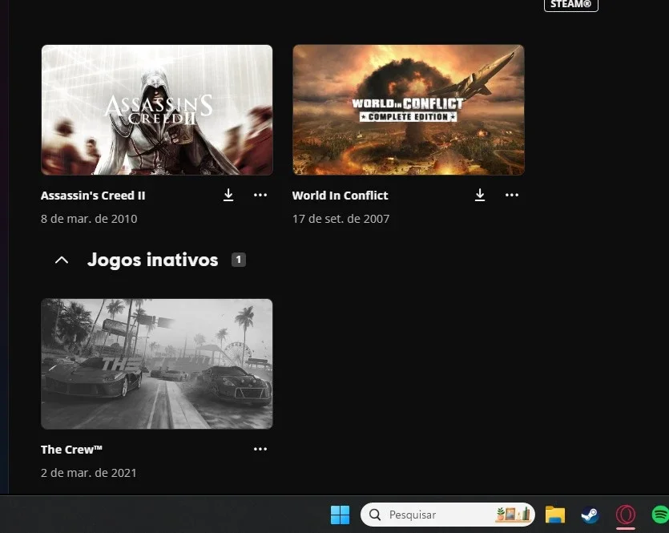Click the Pesquisar taskbar search box
The width and height of the screenshot is (669, 533).
tap(448, 515)
